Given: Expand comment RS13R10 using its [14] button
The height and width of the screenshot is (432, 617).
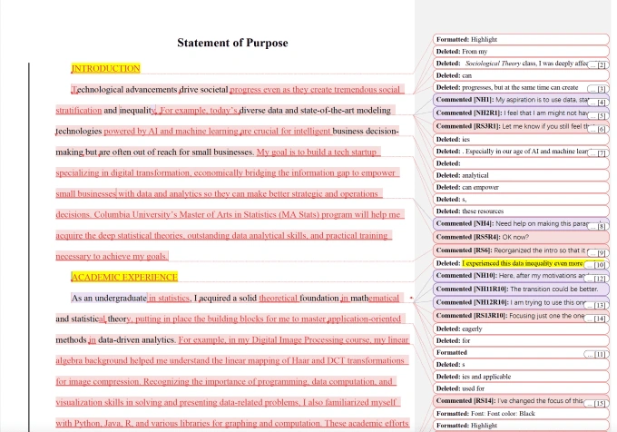Looking at the screenshot, I should coord(596,319).
